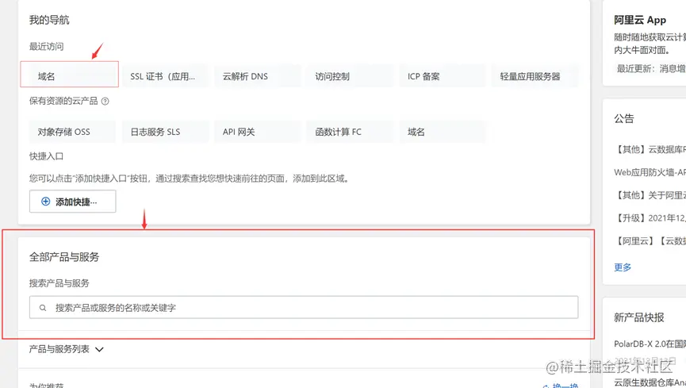Click 更多 link in 公告 panel
This screenshot has height=388, width=686.
(623, 267)
